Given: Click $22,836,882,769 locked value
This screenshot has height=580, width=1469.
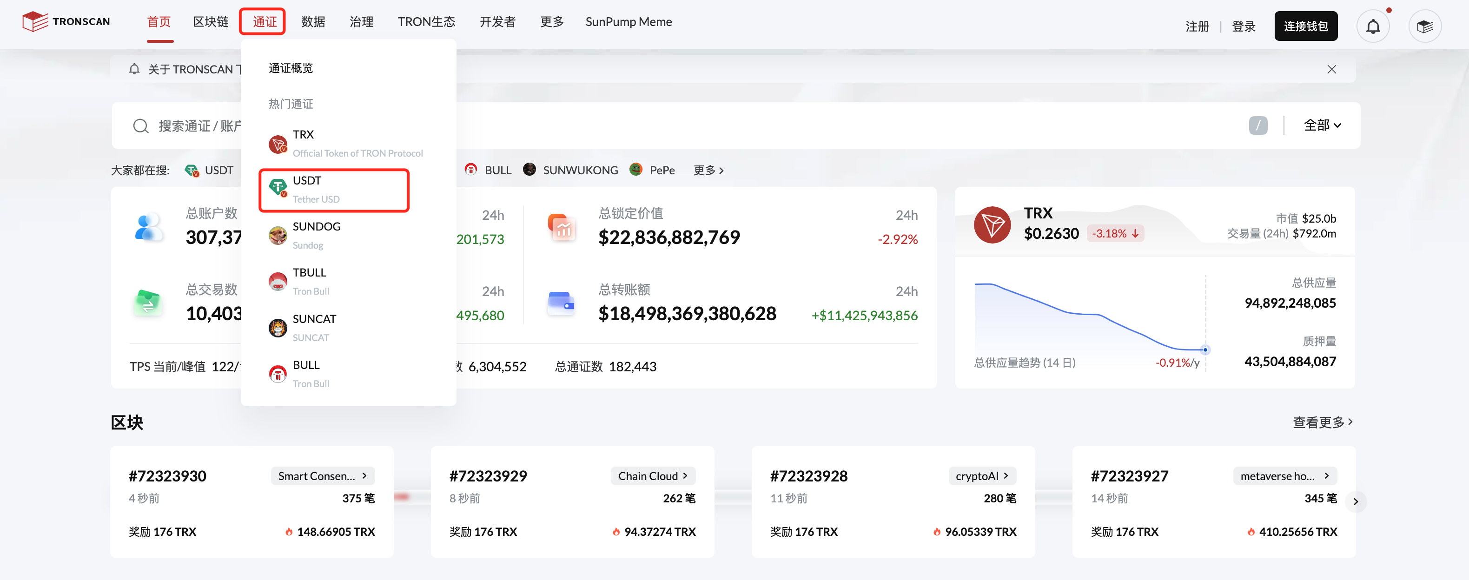Looking at the screenshot, I should tap(669, 237).
